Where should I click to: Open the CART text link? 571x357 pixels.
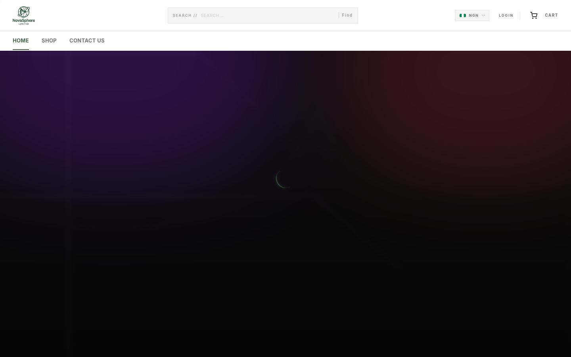point(551,15)
